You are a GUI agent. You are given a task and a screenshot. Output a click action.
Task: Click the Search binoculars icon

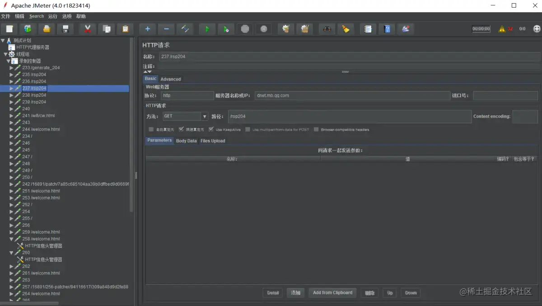coord(327,29)
